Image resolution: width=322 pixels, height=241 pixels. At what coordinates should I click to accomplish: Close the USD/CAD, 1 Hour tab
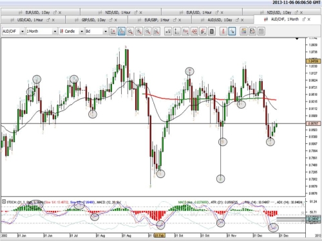click(x=53, y=20)
